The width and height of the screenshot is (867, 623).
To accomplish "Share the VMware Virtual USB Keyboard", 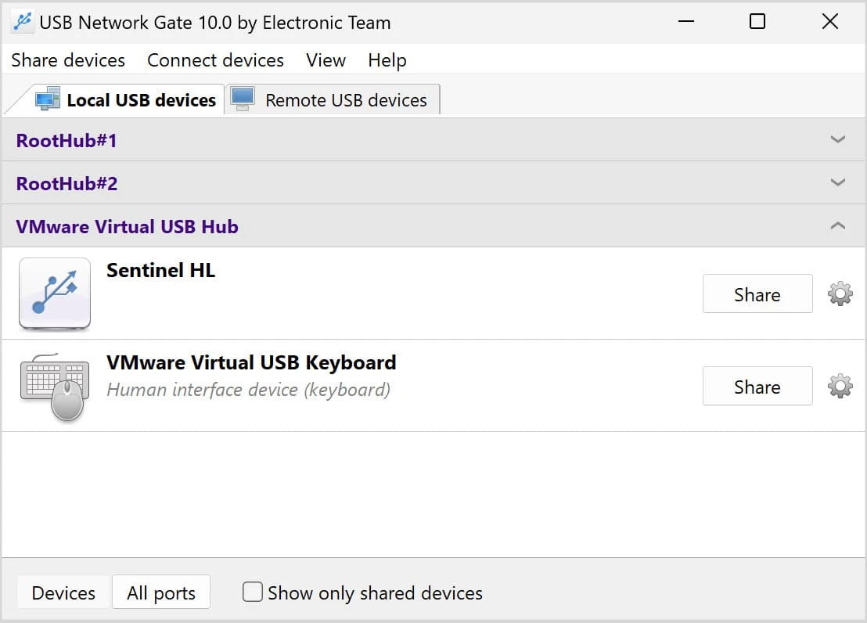I will point(757,387).
